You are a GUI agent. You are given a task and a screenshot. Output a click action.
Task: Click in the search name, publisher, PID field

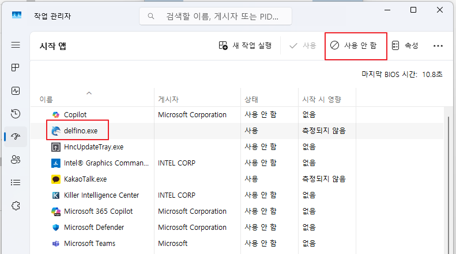(216, 16)
